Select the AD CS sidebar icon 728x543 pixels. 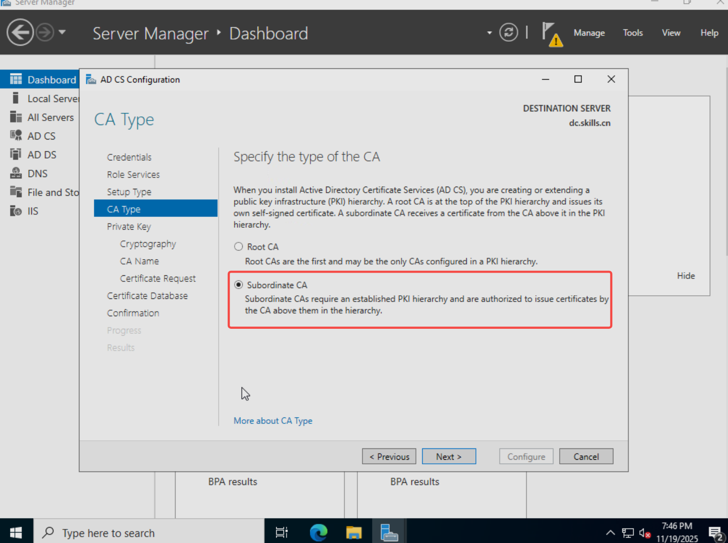[x=16, y=135]
